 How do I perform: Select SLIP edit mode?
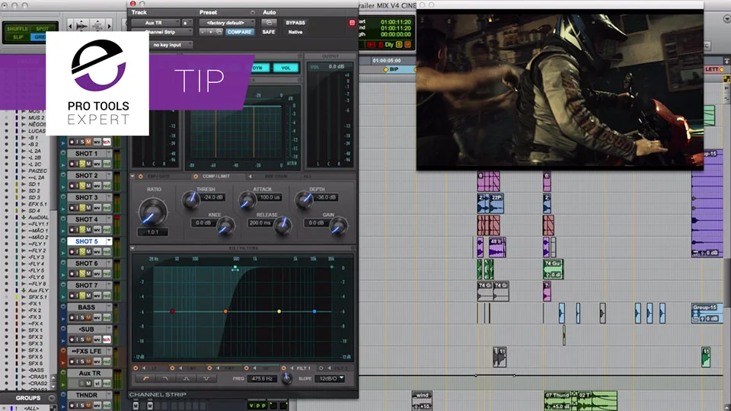18,37
